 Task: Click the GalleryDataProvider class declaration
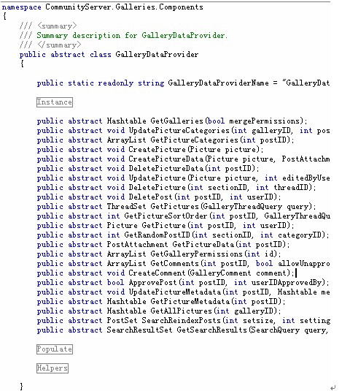(109, 54)
